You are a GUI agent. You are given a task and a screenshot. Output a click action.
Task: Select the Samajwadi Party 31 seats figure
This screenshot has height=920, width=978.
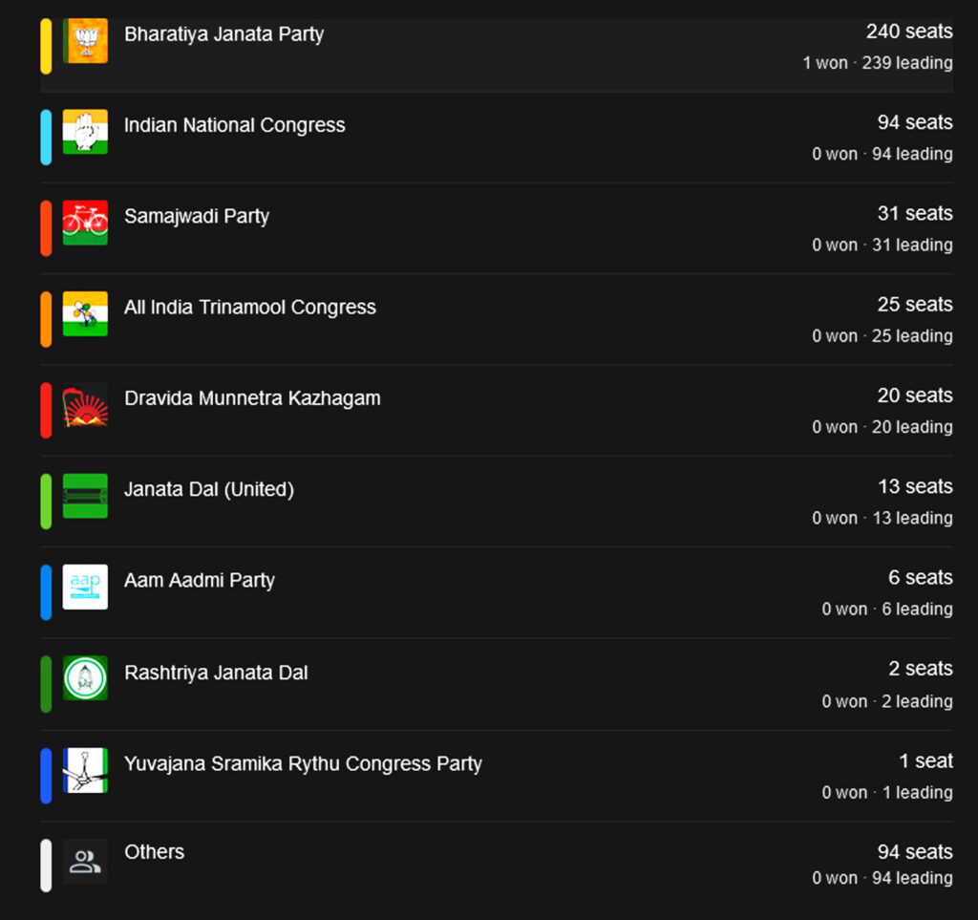tap(914, 213)
